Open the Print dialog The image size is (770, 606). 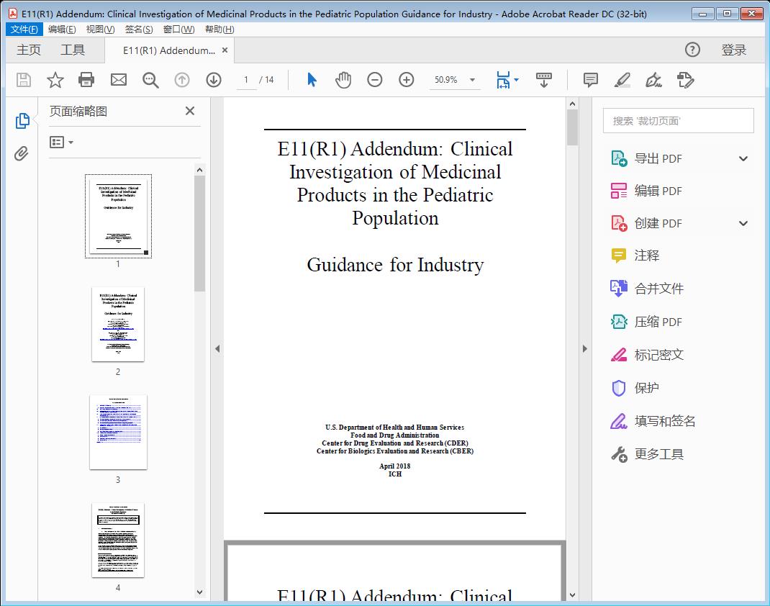[86, 80]
